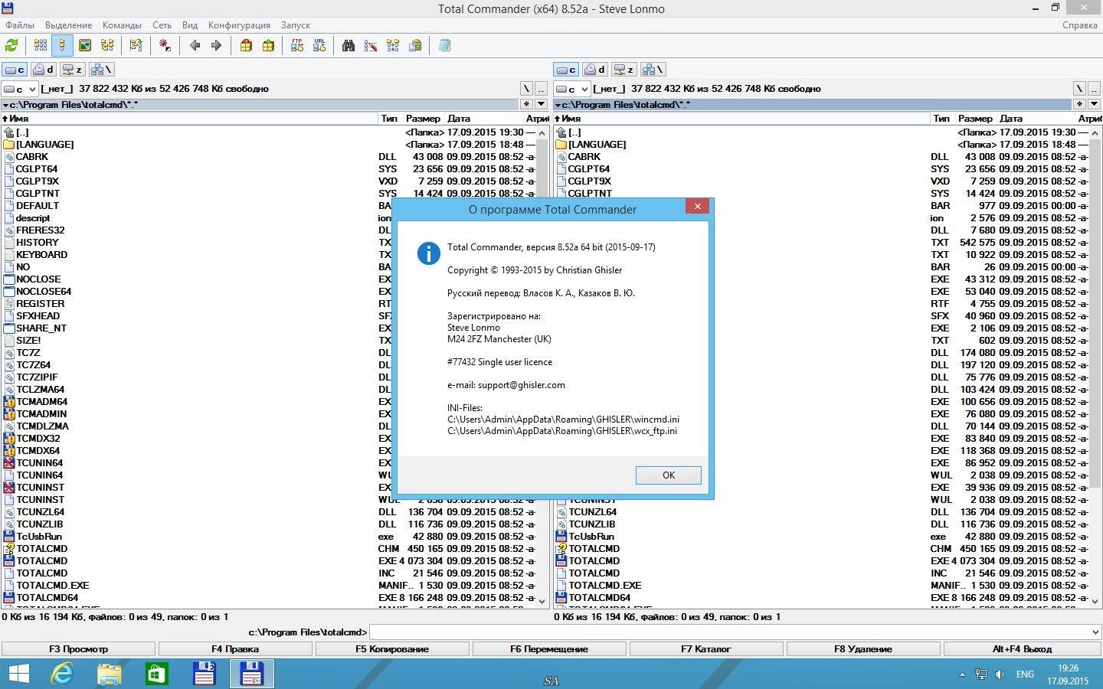Viewport: 1103px width, 689px height.
Task: Open the left panel drive dropdown
Action: 20,89
